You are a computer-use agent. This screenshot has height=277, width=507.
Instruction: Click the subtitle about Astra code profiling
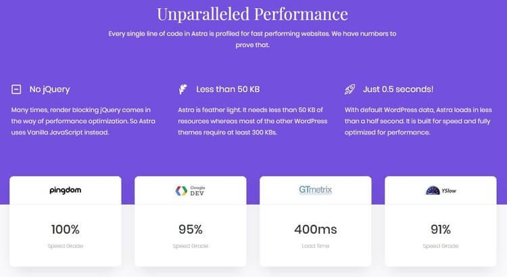[x=252, y=39]
